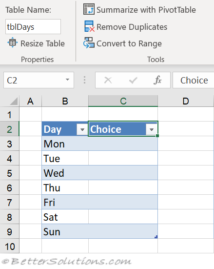Select the column C header

123,101
